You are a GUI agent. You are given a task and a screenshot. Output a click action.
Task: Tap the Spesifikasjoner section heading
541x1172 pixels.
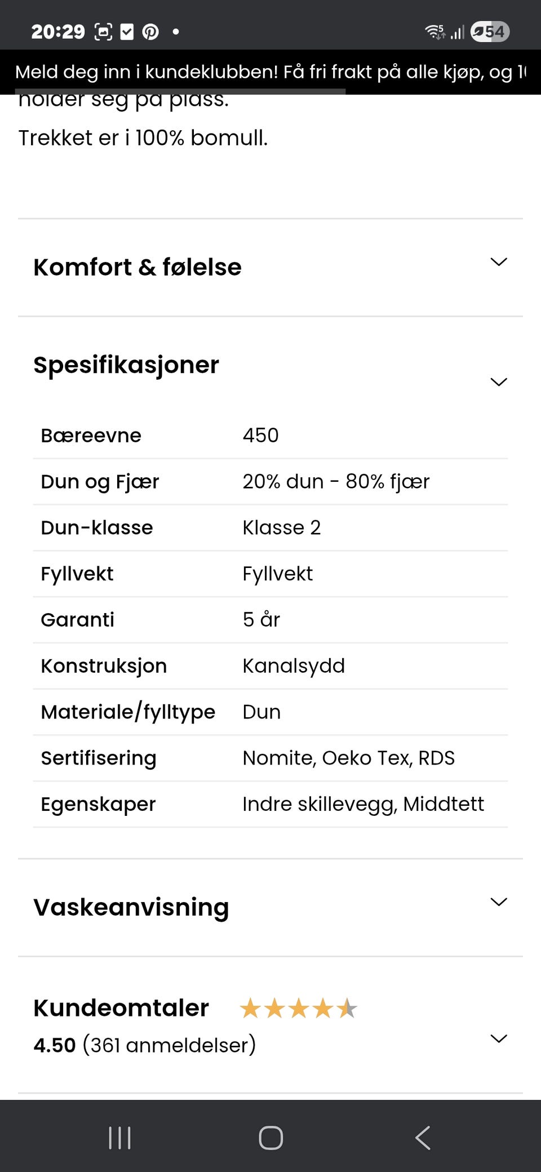126,365
